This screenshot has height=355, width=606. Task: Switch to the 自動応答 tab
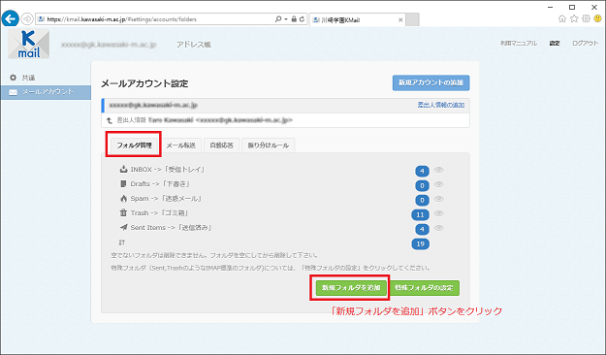coord(221,145)
